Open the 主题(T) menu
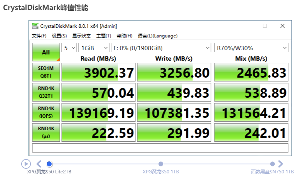 (x=104, y=36)
